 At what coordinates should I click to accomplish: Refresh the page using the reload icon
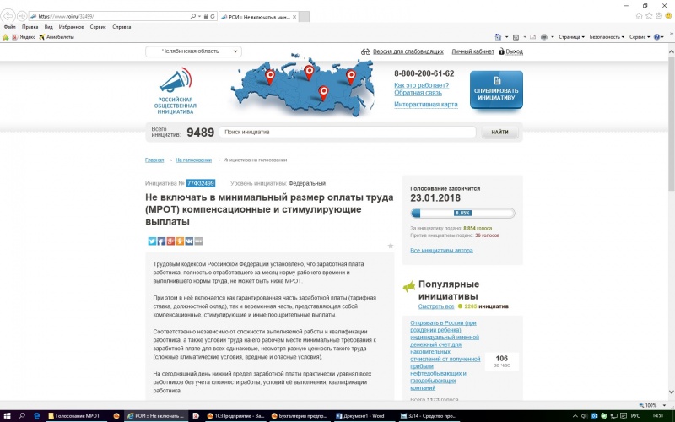point(213,16)
